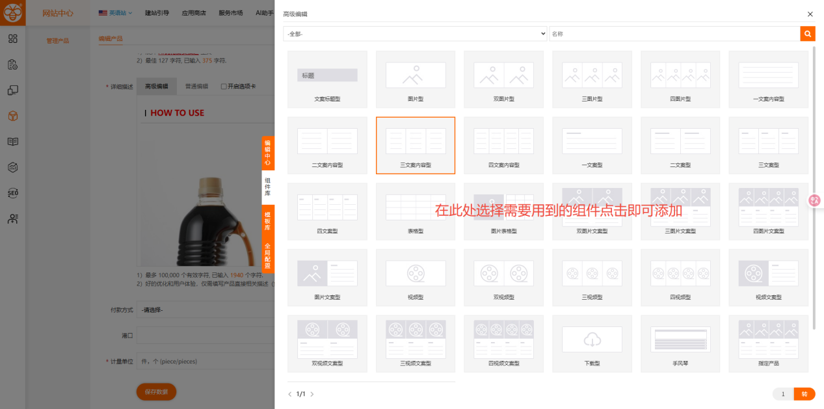Image resolution: width=824 pixels, height=409 pixels.
Task: Add the 二文案内容型 component
Action: tap(327, 146)
